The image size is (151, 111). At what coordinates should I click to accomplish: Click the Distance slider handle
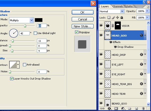(x=13, y=41)
